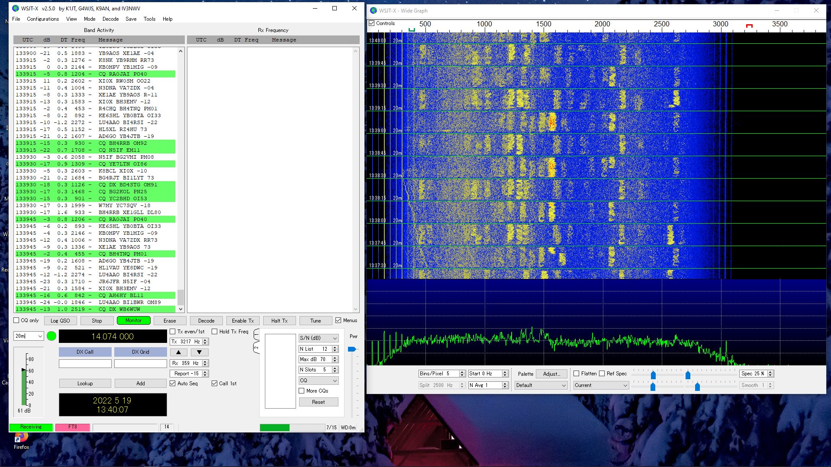The height and width of the screenshot is (467, 831).
Task: Click the WSJT-X main window title icon
Action: point(16,8)
